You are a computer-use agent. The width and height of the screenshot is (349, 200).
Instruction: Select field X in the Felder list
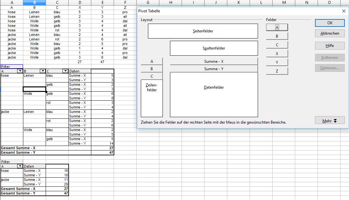click(x=277, y=54)
